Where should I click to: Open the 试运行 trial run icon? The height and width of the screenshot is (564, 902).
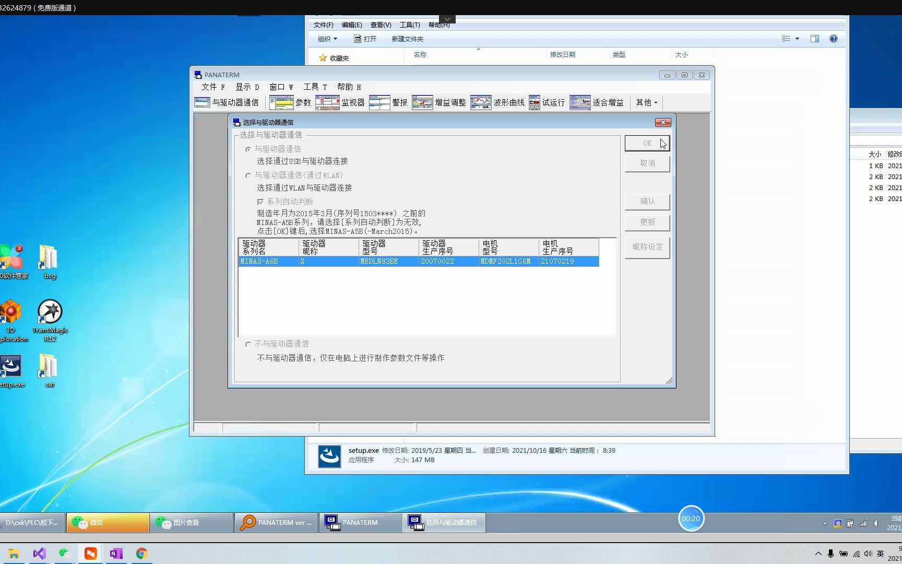pyautogui.click(x=547, y=102)
